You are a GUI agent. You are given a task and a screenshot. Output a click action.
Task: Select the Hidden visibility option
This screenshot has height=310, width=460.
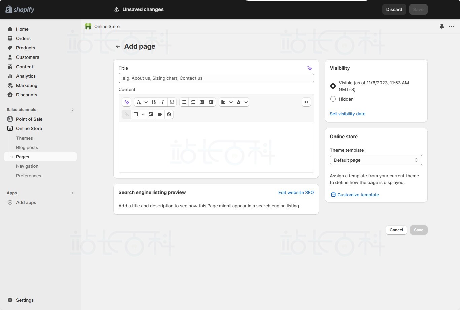333,99
